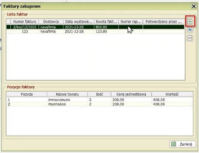Select the immunomuno item row
Image resolution: width=199 pixels, height=153 pixels.
point(99,100)
